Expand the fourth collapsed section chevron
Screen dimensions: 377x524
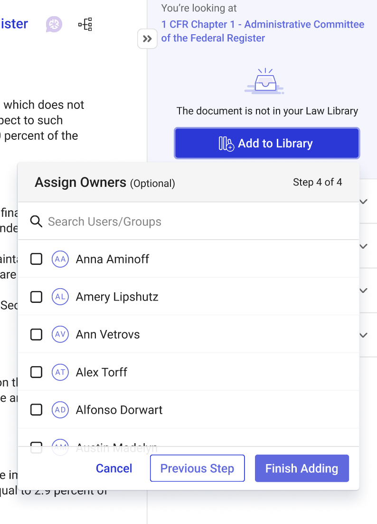point(364,335)
